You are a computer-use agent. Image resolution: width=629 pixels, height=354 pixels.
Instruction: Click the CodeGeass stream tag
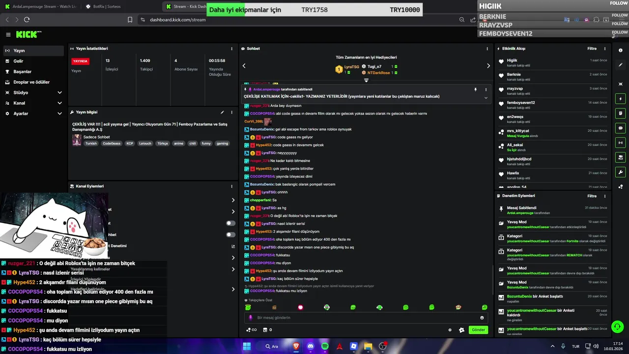point(112,144)
